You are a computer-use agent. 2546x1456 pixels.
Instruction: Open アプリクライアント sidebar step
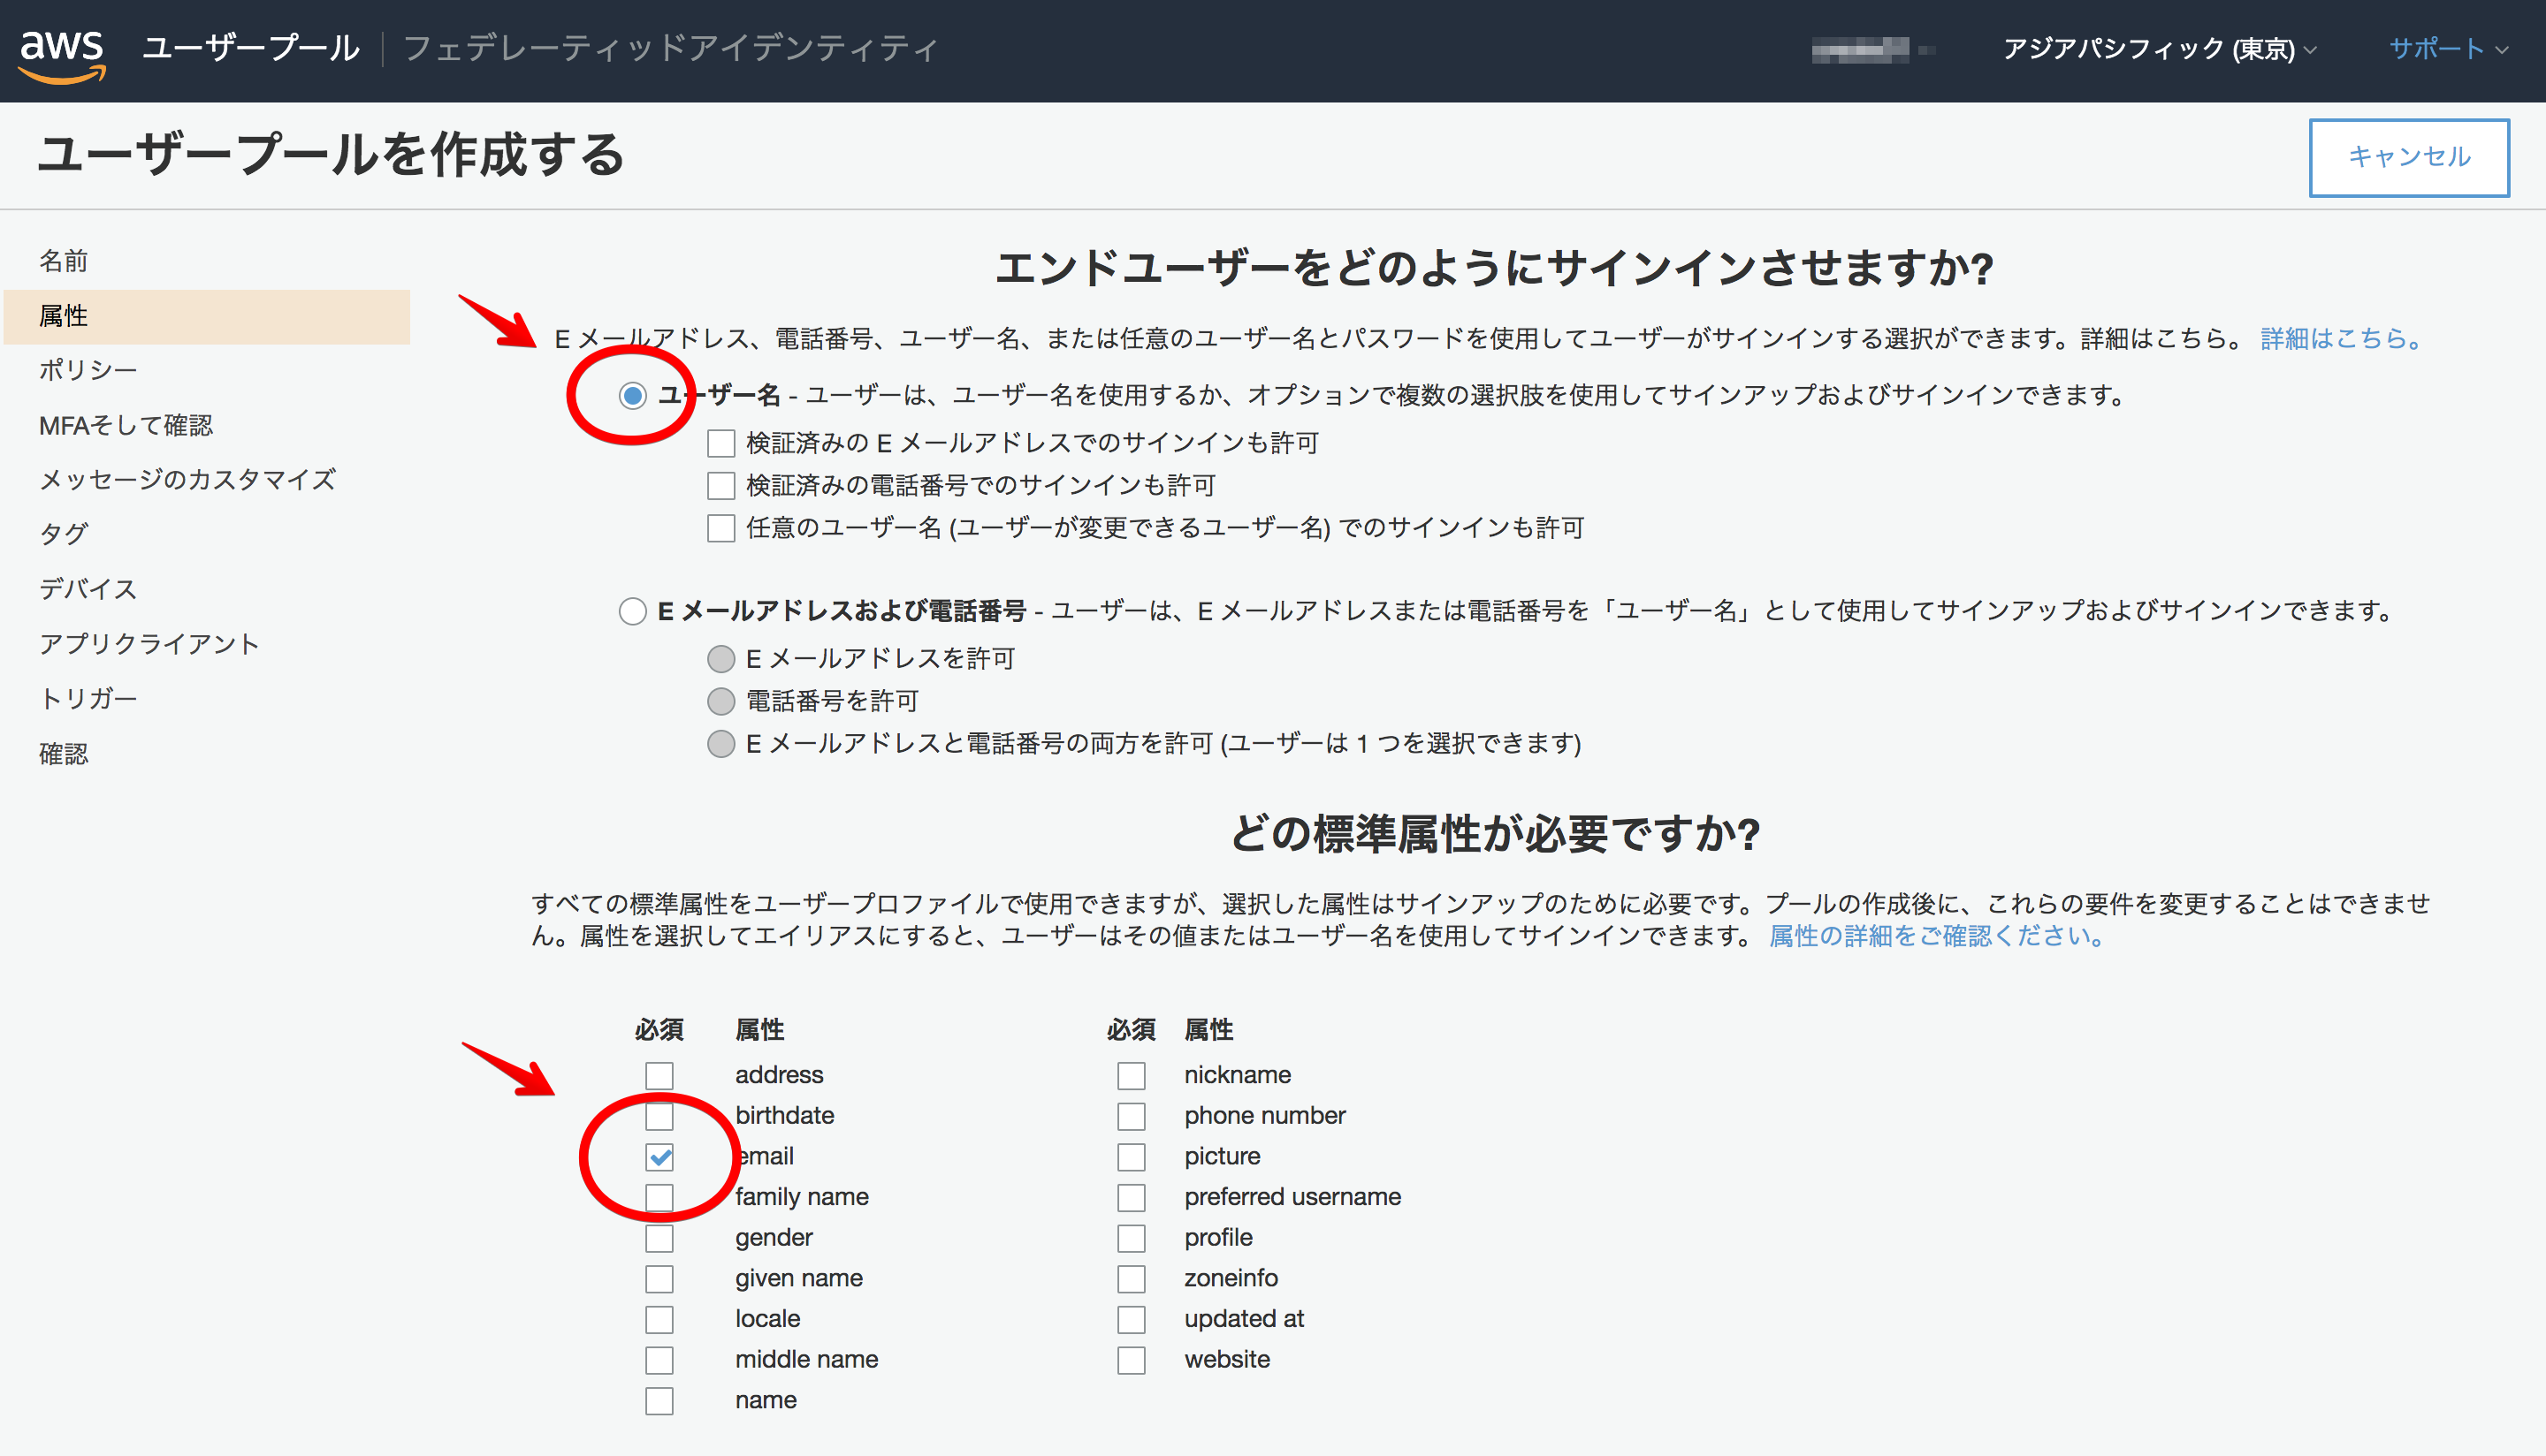(x=150, y=643)
